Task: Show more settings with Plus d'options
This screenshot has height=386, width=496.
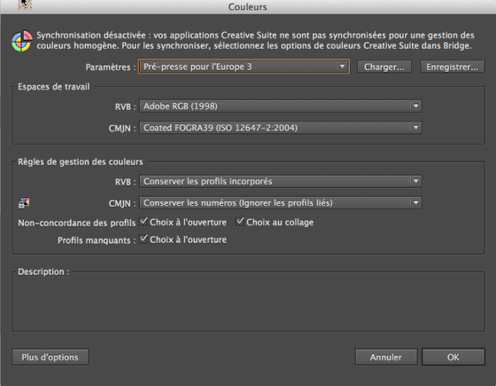Action: (x=50, y=357)
